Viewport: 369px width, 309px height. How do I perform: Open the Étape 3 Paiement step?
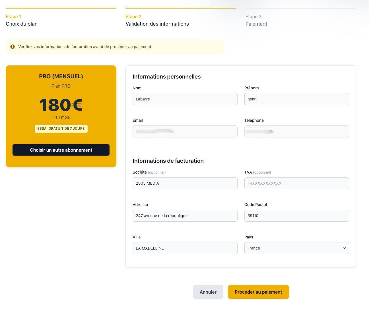256,20
